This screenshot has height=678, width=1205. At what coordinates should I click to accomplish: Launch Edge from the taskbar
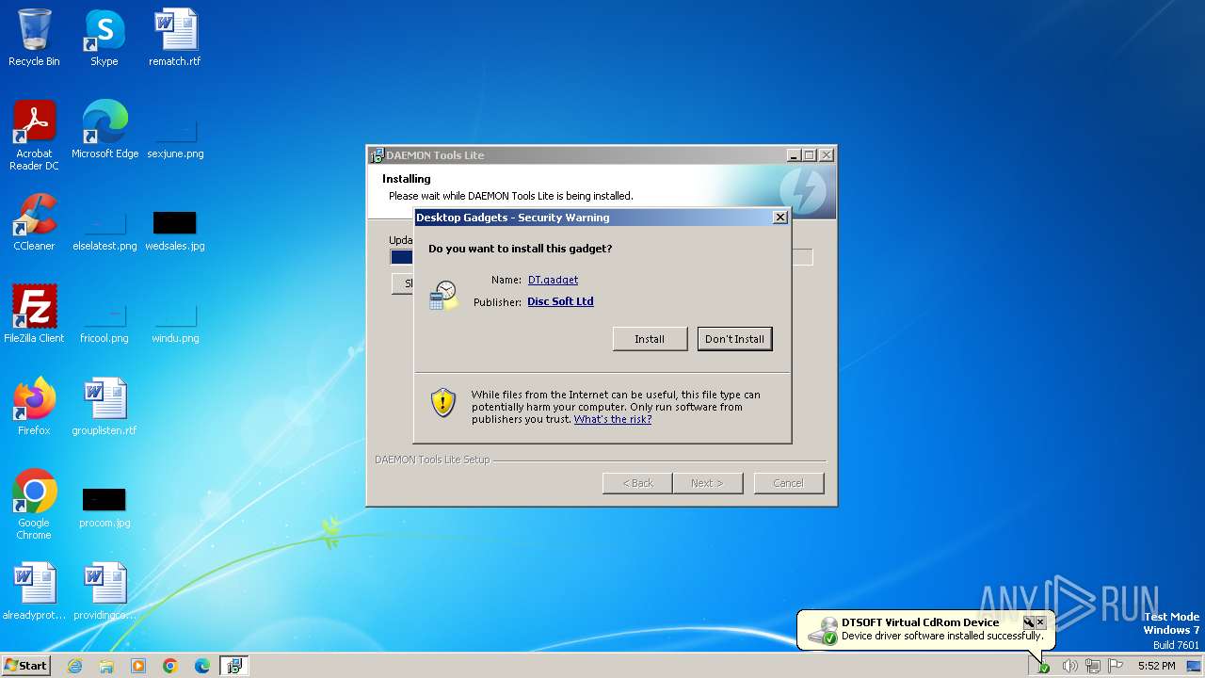tap(202, 666)
